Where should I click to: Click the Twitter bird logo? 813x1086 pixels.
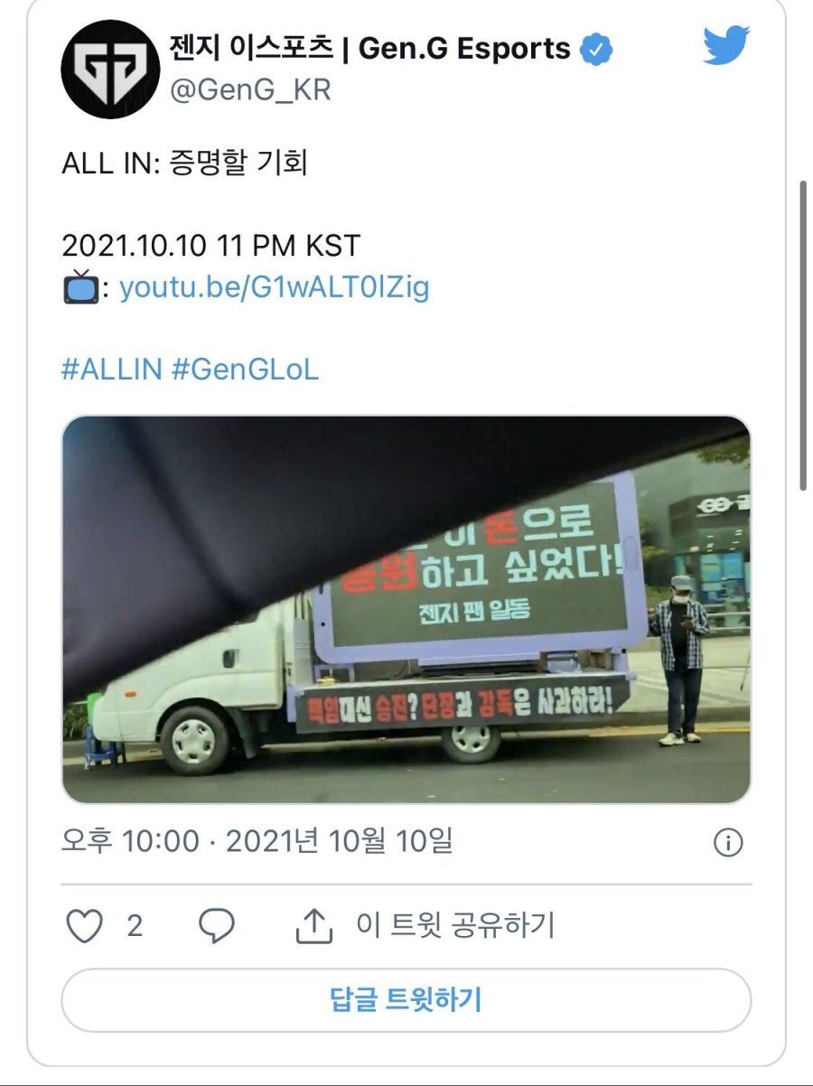727,47
